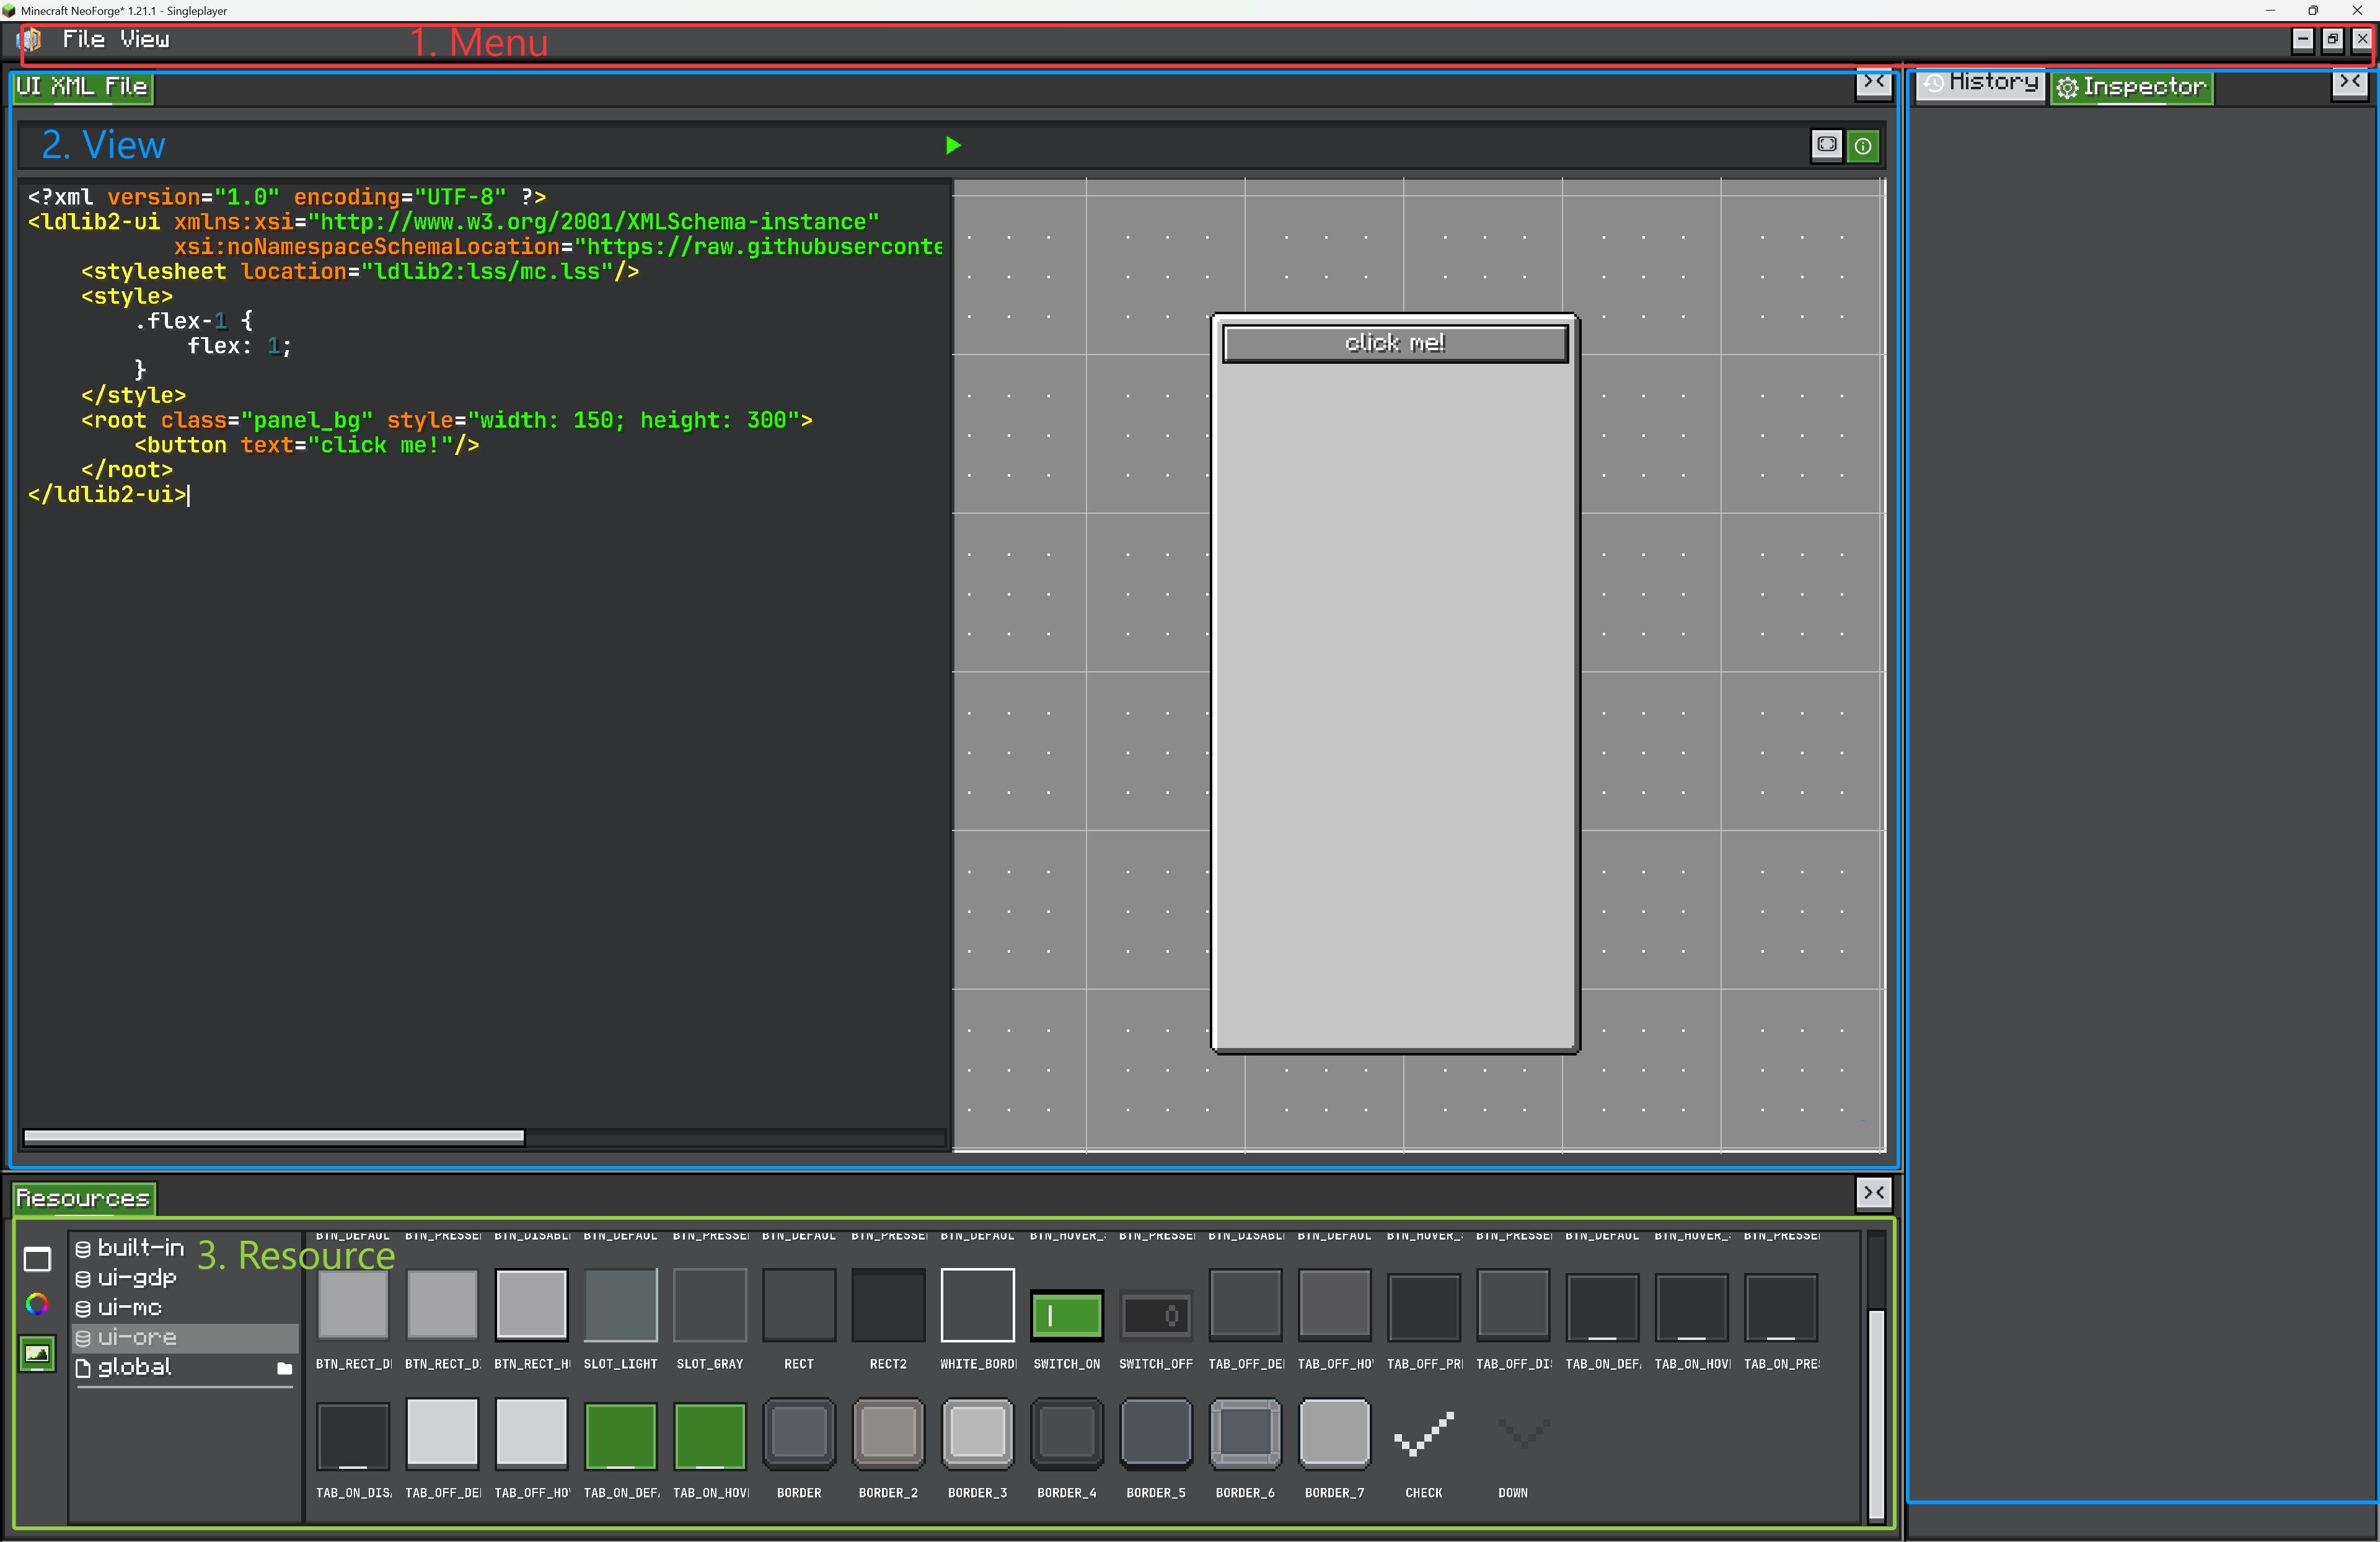Toggle the green info icon in view toolbar
This screenshot has width=2380, height=1542.
pyautogui.click(x=1863, y=146)
